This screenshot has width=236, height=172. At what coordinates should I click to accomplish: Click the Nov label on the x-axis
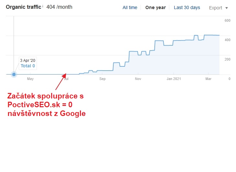point(138,79)
